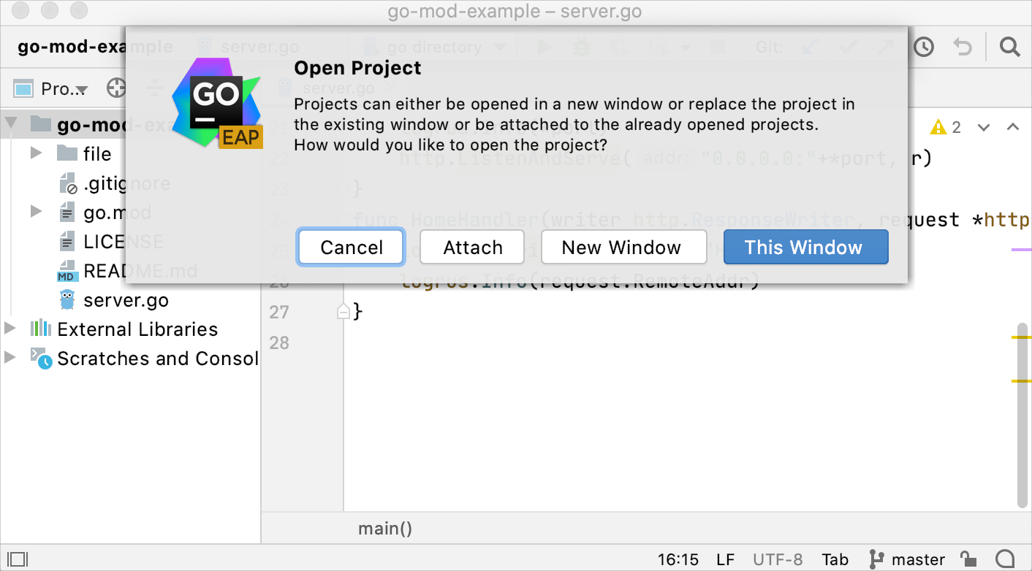The height and width of the screenshot is (571, 1032).
Task: Open the master git branch menu
Action: point(908,559)
